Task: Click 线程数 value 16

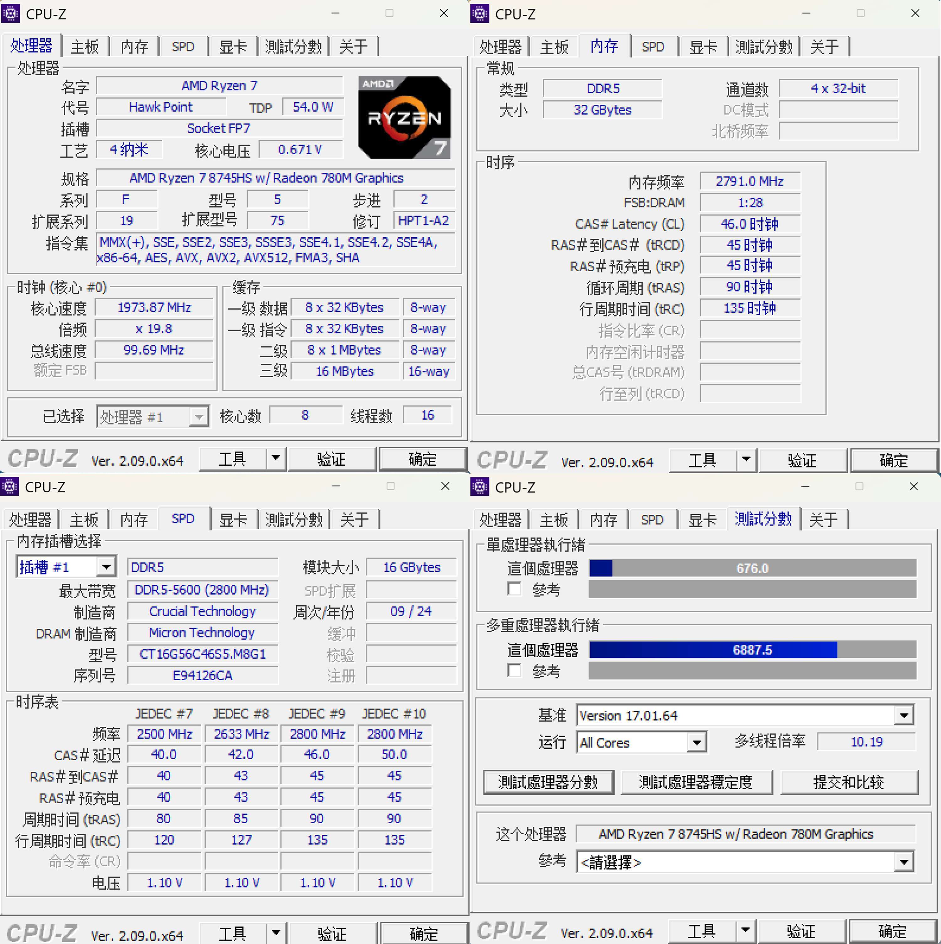Action: pos(428,415)
